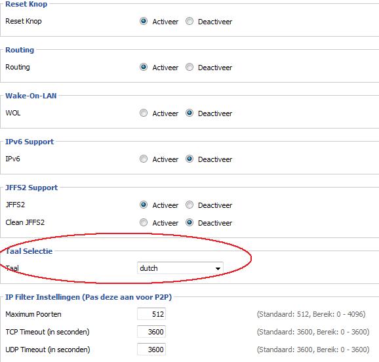Enable IPv6 via Activeer radio
The height and width of the screenshot is (362, 379).
(x=144, y=159)
